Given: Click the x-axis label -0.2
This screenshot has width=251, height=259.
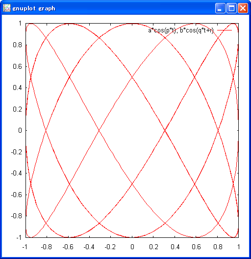Looking at the screenshot, I should point(110,247).
